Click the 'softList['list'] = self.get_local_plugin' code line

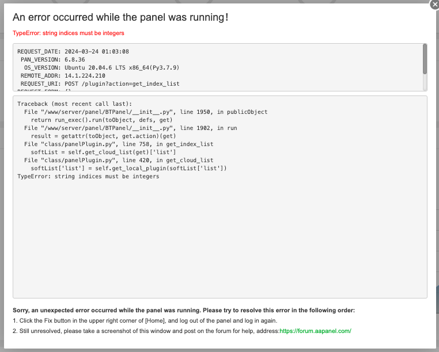click(128, 168)
